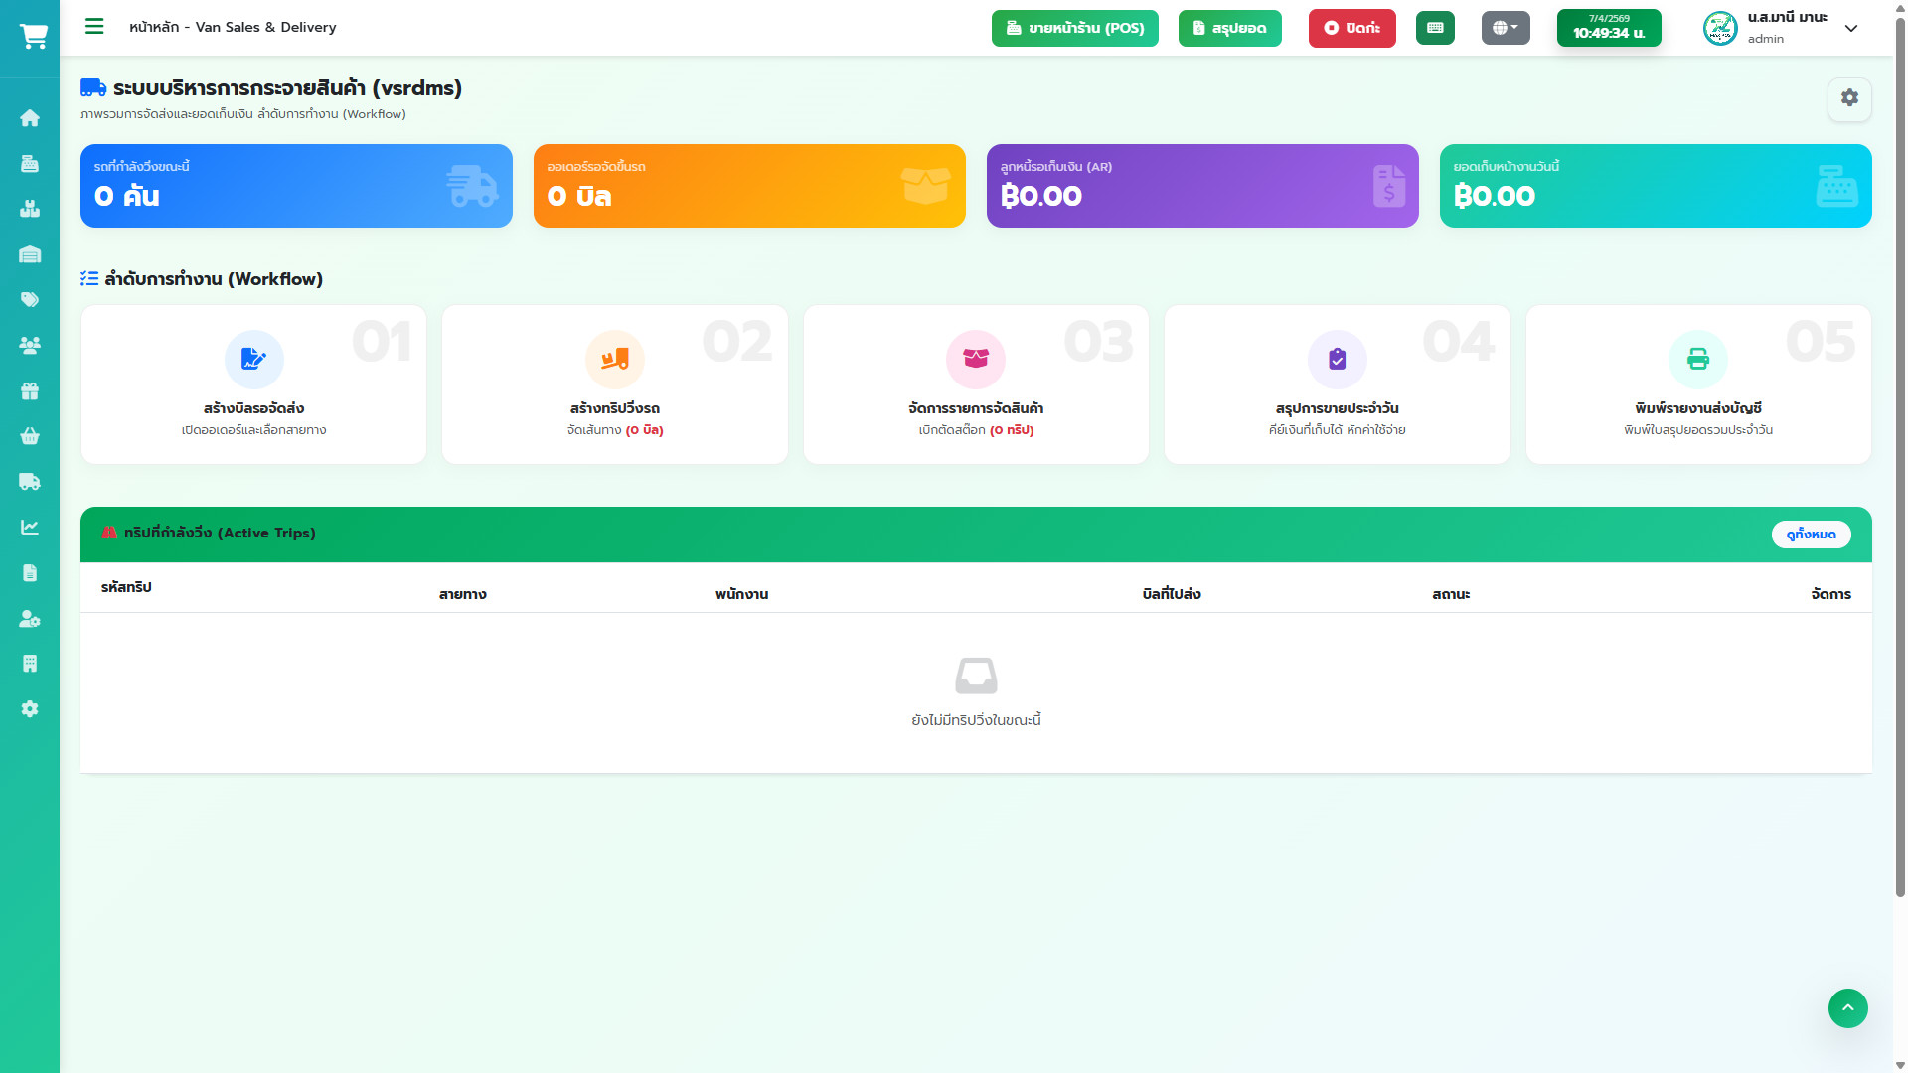
Task: Open the home icon in sidebar
Action: coord(30,118)
